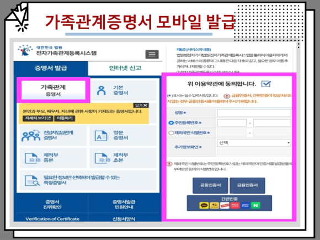Select the 주민등록번호 radio button
The height and width of the screenshot is (240, 320).
(x=171, y=123)
